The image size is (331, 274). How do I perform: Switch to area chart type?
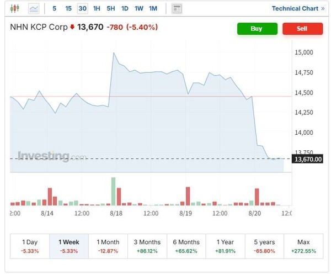(34, 9)
